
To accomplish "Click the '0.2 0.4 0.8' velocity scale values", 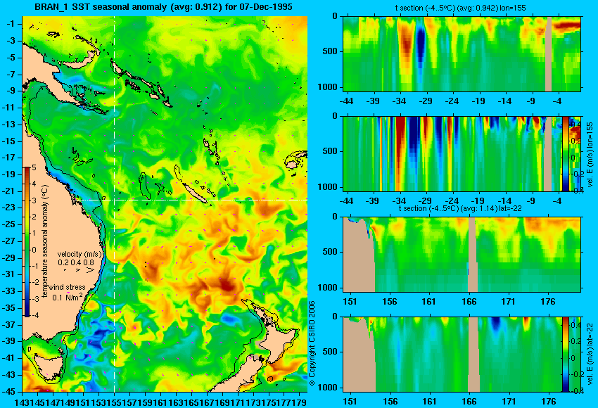I will coord(76,262).
